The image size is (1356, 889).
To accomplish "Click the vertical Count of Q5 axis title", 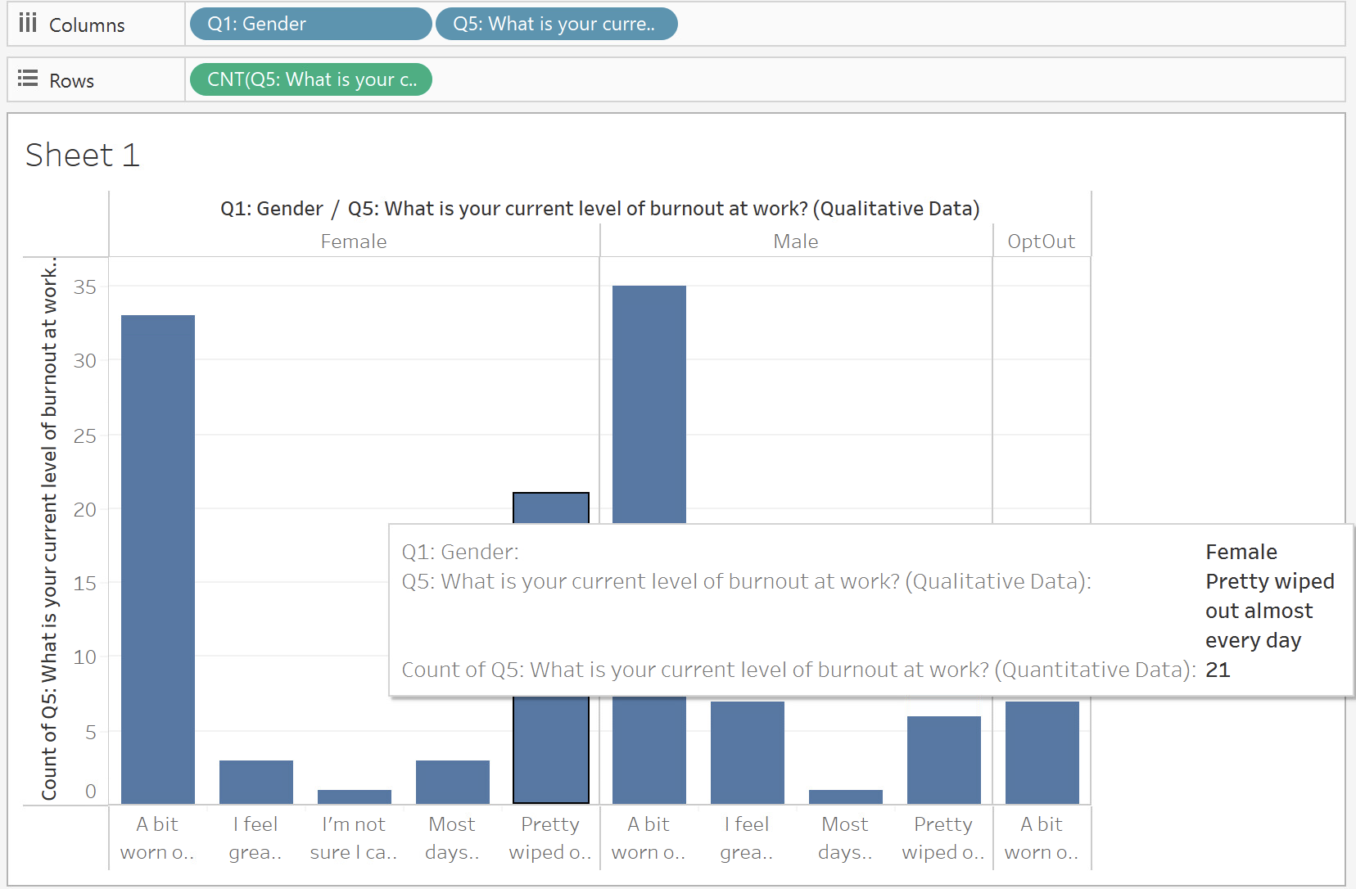I will click(x=49, y=529).
